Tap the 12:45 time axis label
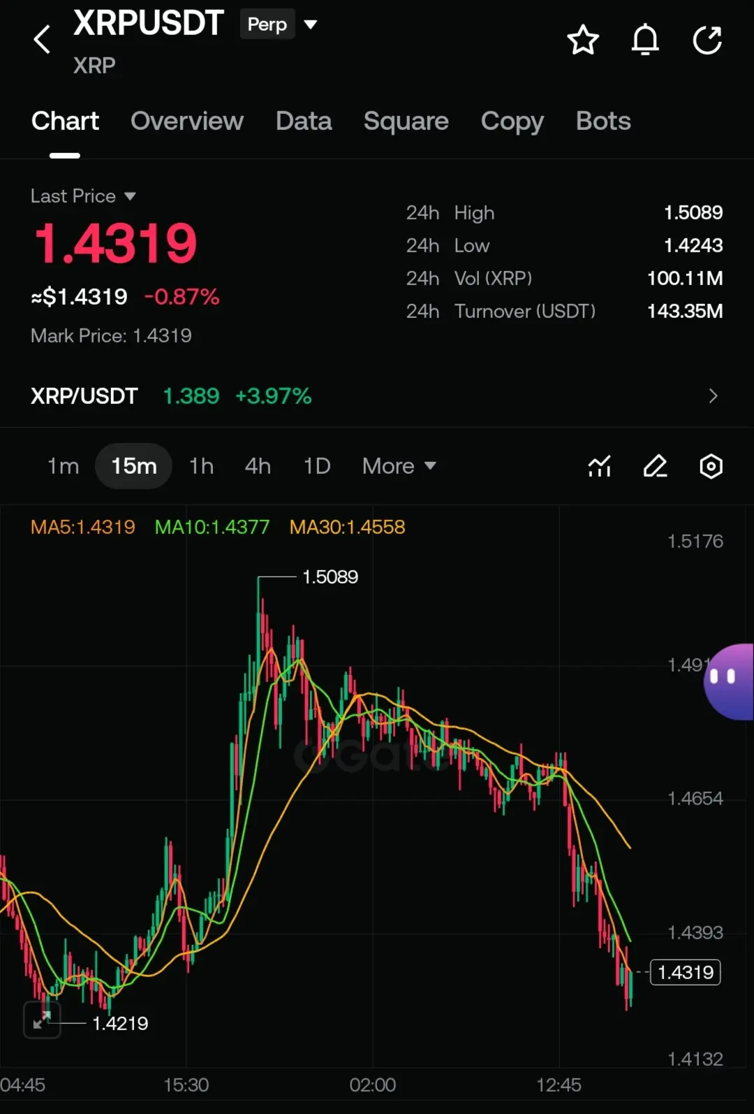 [x=559, y=1085]
